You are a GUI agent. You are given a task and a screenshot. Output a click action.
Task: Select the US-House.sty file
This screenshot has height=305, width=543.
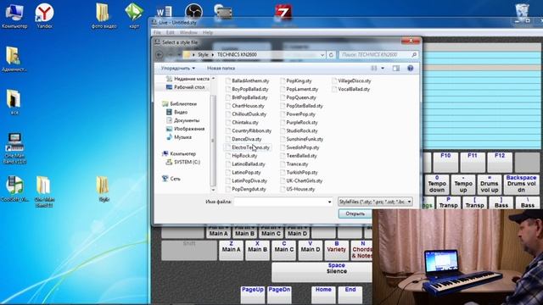(298, 189)
